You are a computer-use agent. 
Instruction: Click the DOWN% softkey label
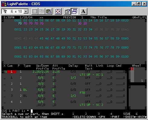click(x=90, y=117)
